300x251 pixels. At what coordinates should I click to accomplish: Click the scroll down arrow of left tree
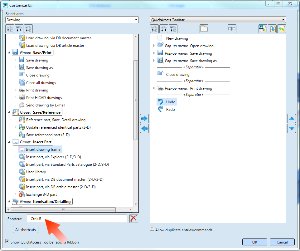pyautogui.click(x=136, y=204)
